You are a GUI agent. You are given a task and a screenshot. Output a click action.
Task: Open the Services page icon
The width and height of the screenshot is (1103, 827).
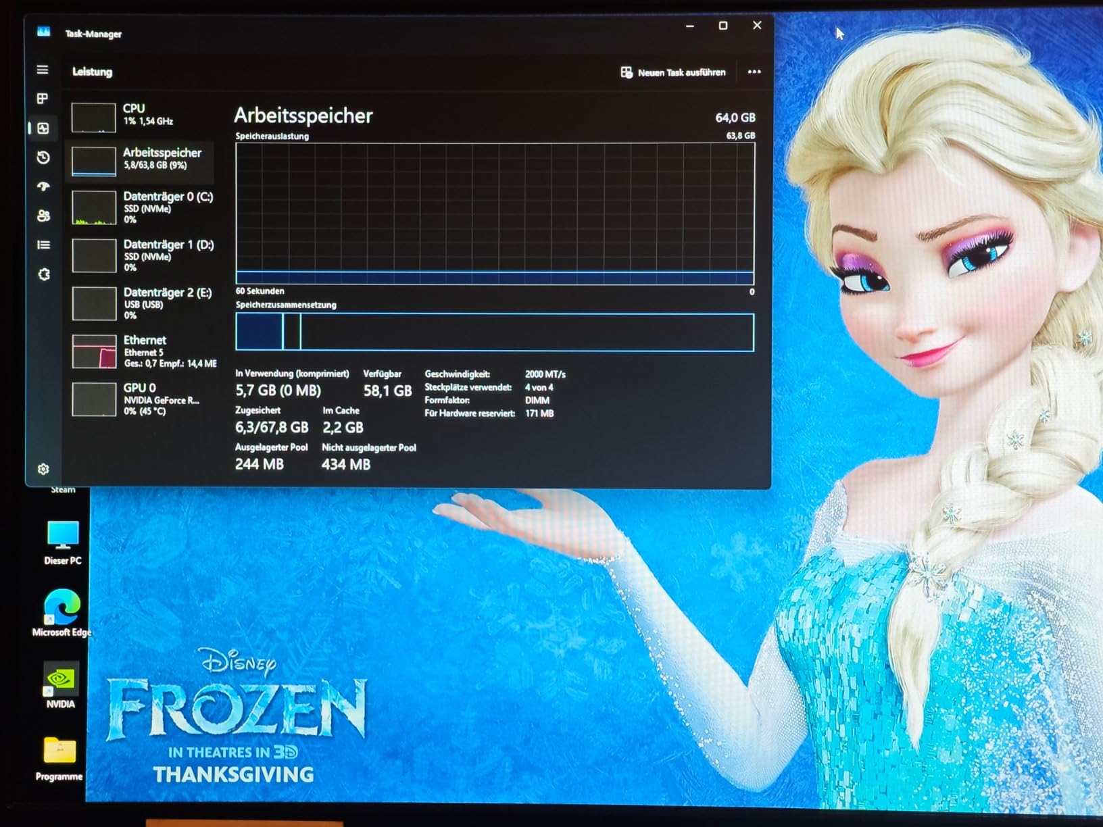click(44, 274)
